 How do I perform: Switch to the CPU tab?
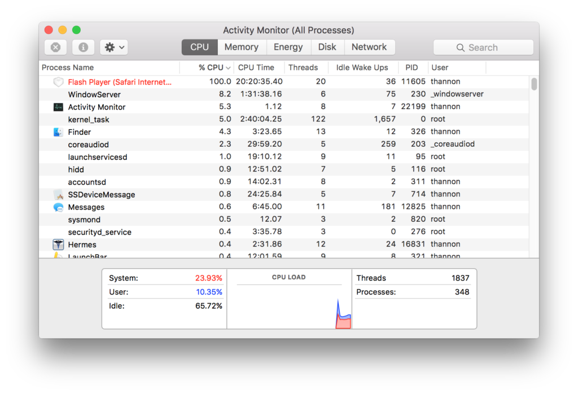tap(199, 47)
